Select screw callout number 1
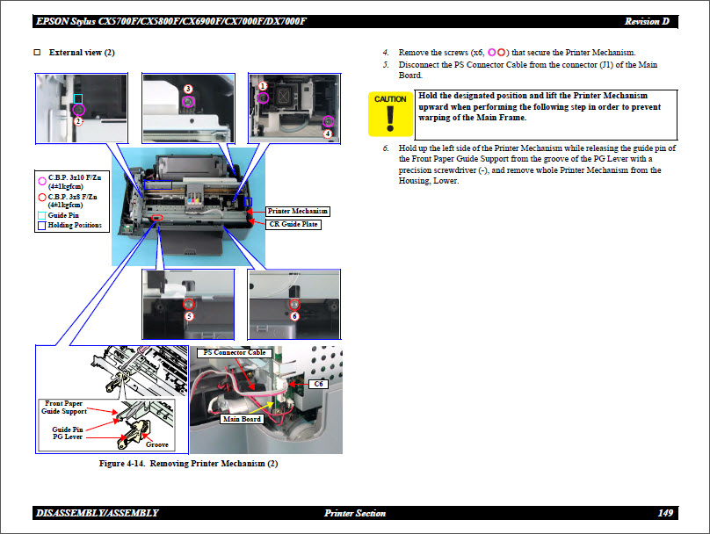Screen dimensions: 710x534 [x=263, y=85]
